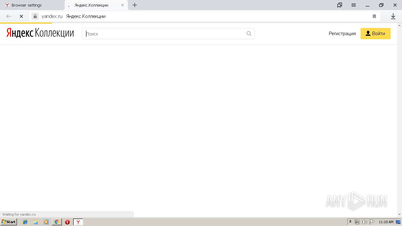Show hidden system tray icons
402x226 pixels.
pyautogui.click(x=350, y=222)
